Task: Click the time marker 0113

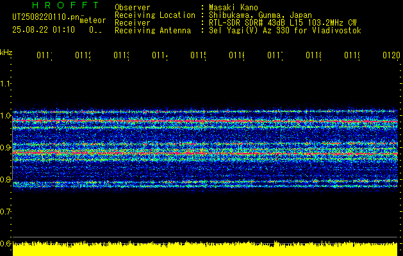Action: pyautogui.click(x=121, y=55)
